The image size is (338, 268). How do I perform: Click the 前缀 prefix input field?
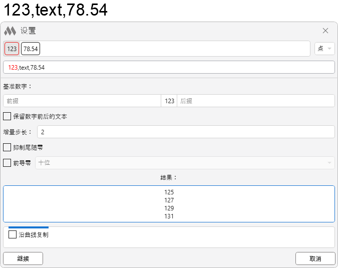82,101
